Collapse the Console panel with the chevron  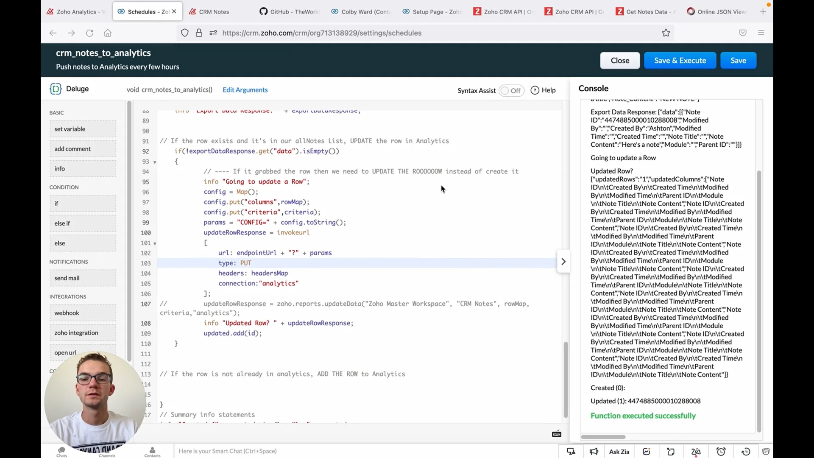563,262
